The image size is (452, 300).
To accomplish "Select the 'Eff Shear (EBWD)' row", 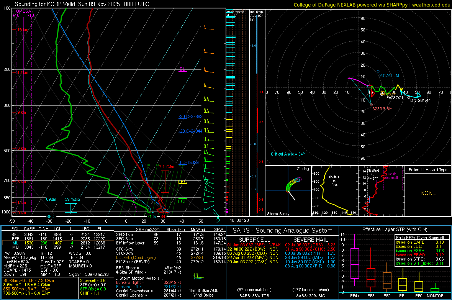I will [171, 262].
